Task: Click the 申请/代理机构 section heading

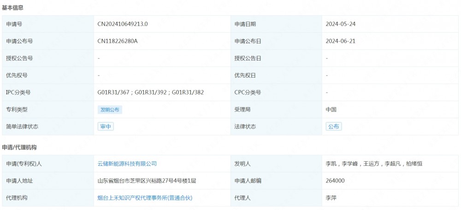Action: [x=19, y=147]
